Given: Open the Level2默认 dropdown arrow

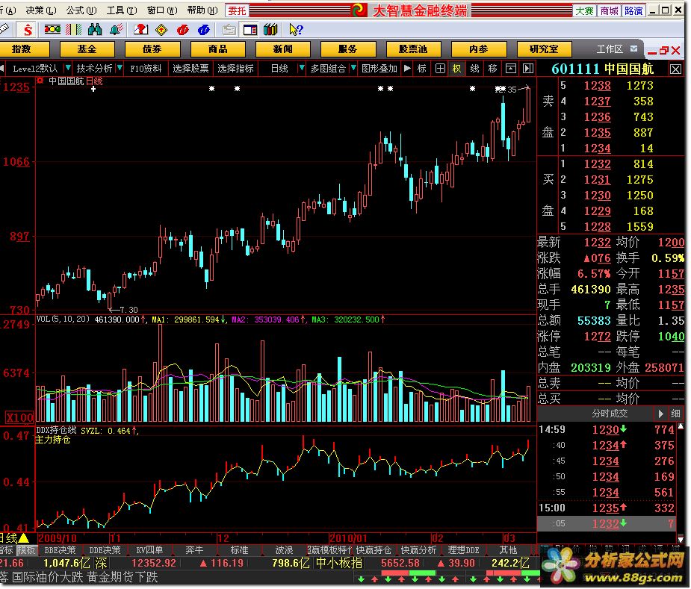Looking at the screenshot, I should click(68, 68).
